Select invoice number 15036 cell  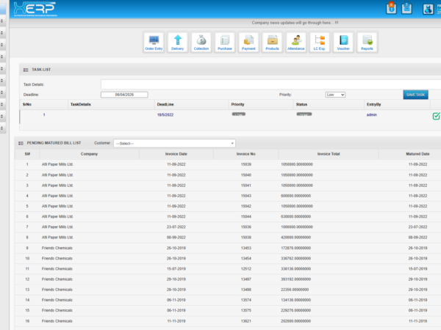246,227
